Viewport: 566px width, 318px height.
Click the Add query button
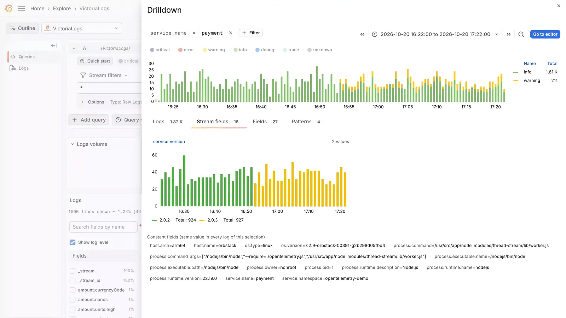[89, 120]
